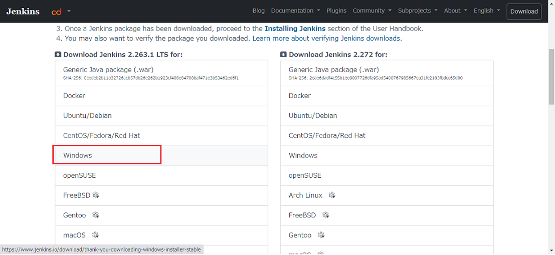The image size is (555, 255).
Task: Expand the Subprojects dropdown menu
Action: coord(418,11)
